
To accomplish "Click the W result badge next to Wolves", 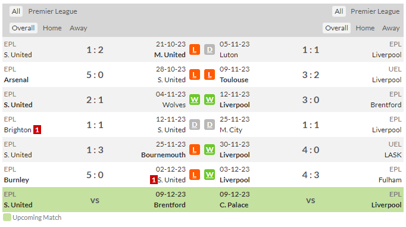I will click(x=195, y=99).
